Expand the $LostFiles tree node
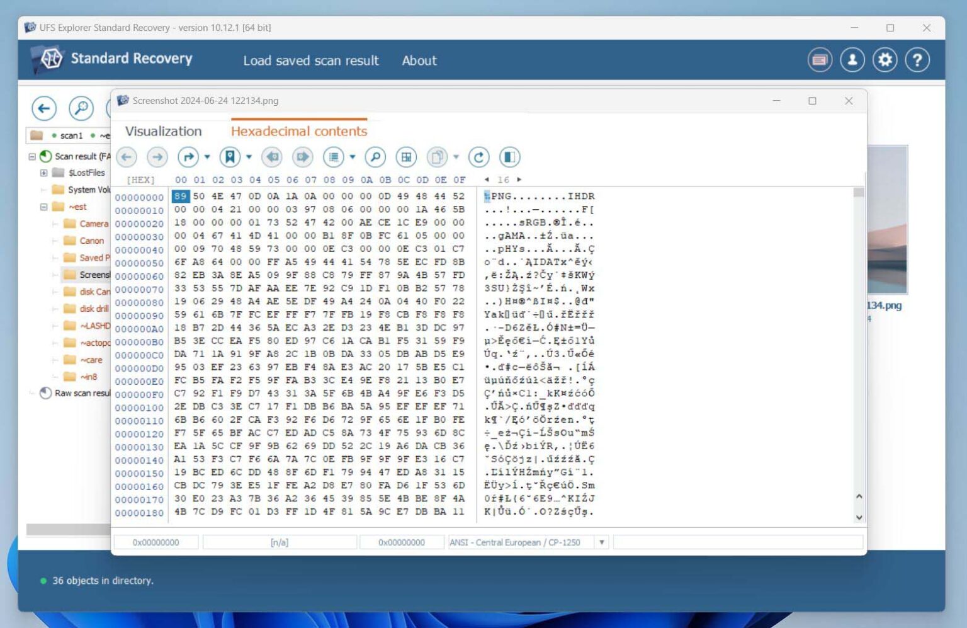The height and width of the screenshot is (628, 967). click(43, 173)
